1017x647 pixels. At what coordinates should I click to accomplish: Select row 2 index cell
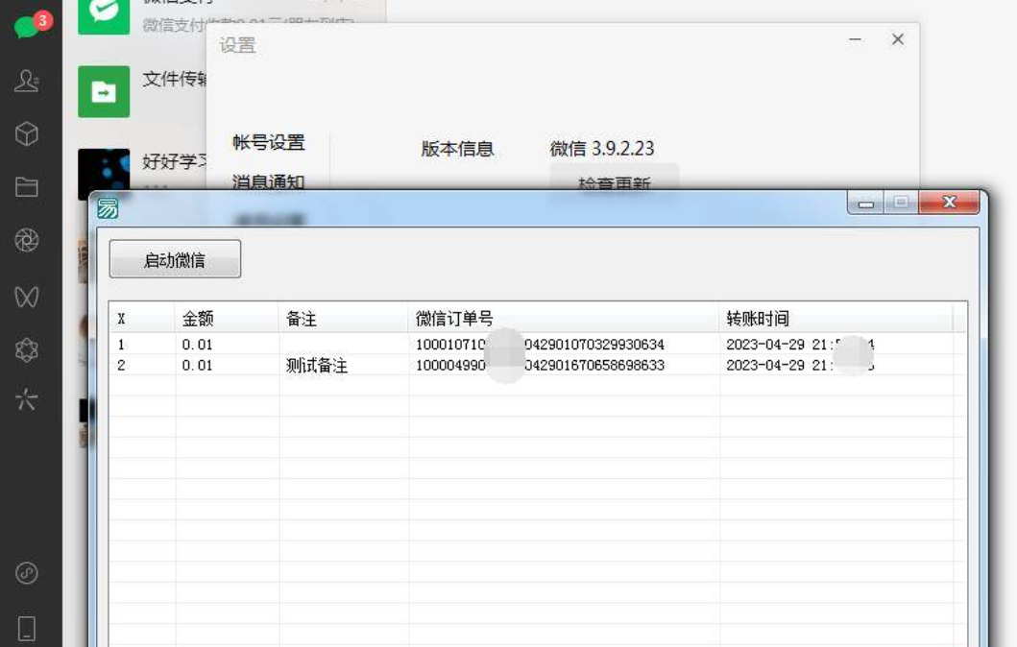[x=121, y=365]
